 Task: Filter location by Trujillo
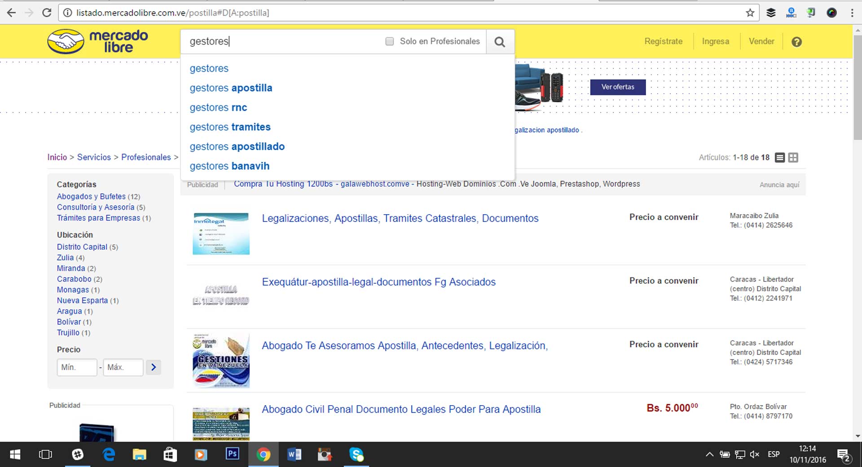coord(68,333)
